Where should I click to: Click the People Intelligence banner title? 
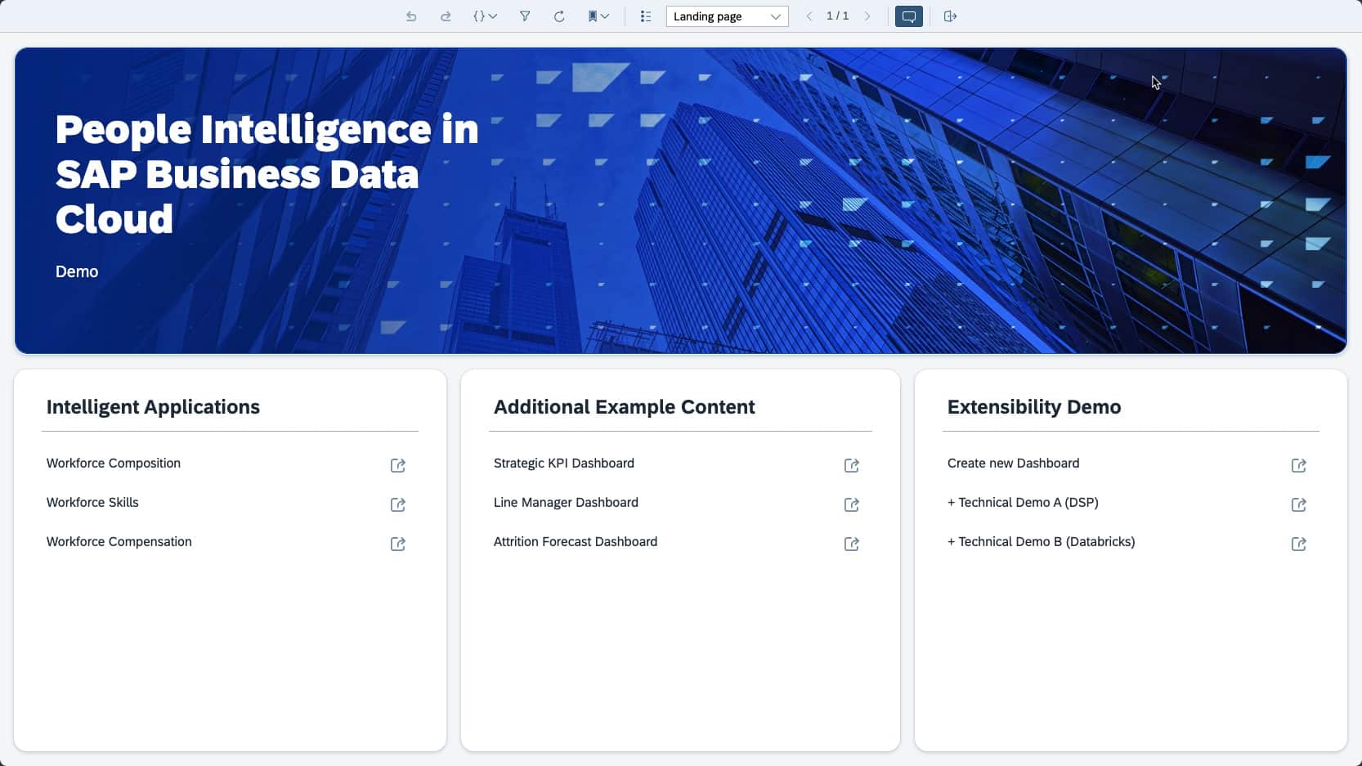click(267, 174)
